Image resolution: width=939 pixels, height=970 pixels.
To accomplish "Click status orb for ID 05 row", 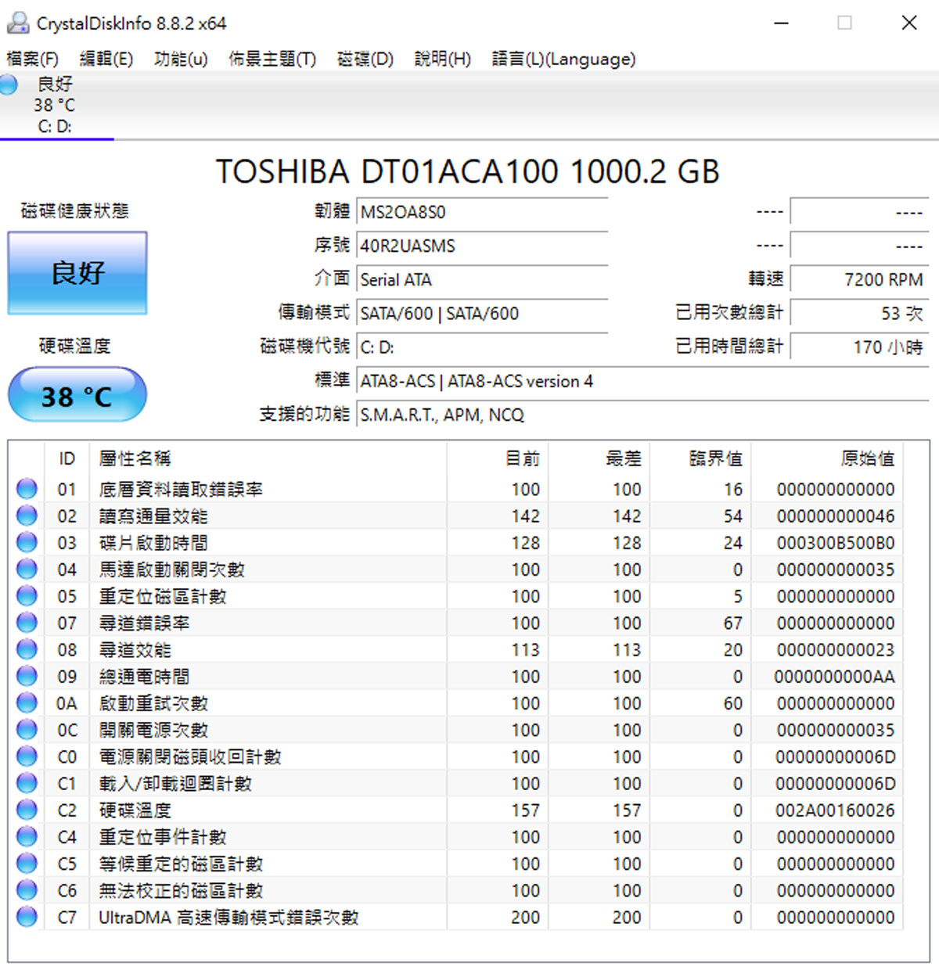I will click(x=27, y=596).
